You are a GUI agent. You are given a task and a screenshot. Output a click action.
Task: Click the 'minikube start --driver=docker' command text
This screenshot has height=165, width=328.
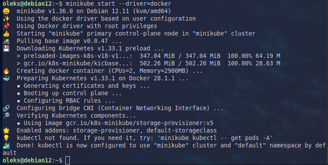click(x=119, y=4)
